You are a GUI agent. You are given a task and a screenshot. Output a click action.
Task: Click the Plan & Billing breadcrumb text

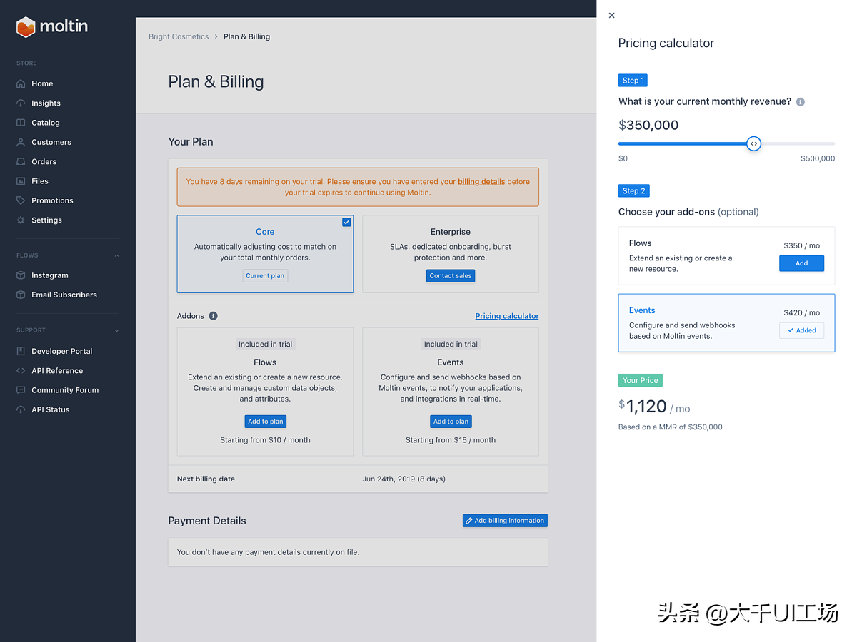click(x=246, y=36)
